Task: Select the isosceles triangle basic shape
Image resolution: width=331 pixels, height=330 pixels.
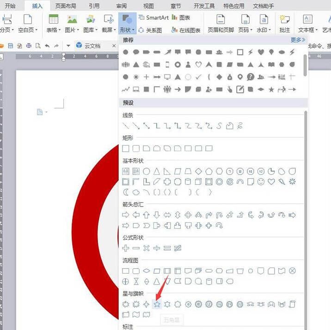Action: coord(157,171)
